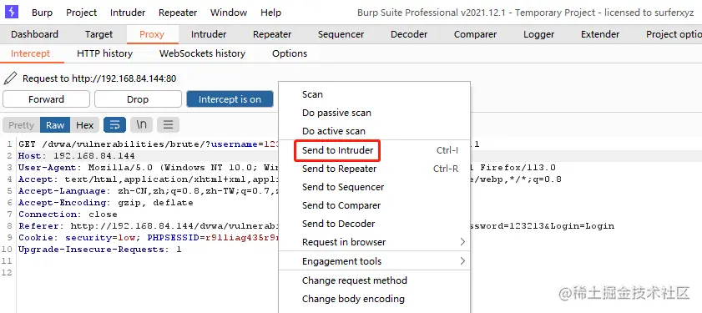
Task: Click the pencil edit icon beside request target
Action: [10, 78]
